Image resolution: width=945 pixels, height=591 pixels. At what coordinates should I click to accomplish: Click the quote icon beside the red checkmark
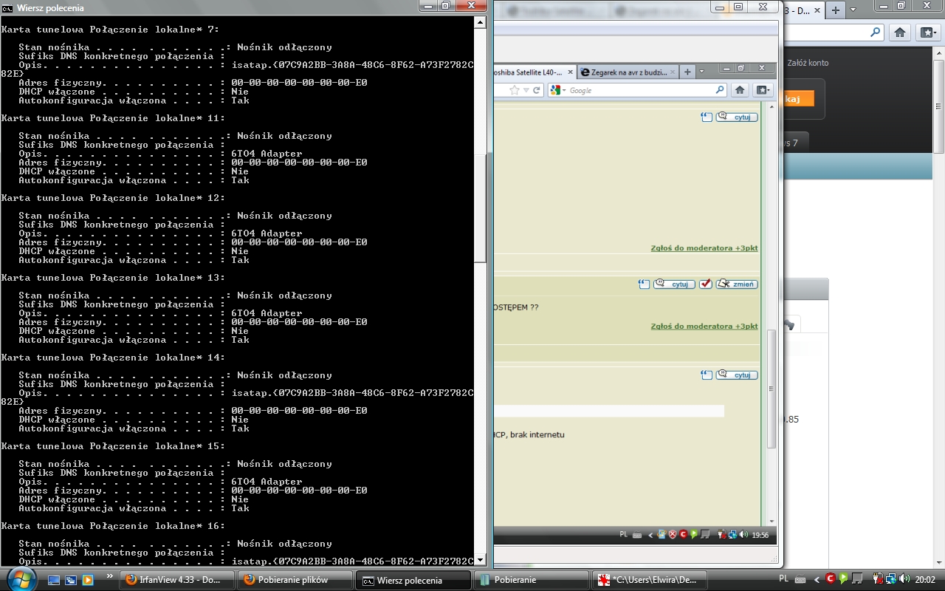tap(645, 284)
